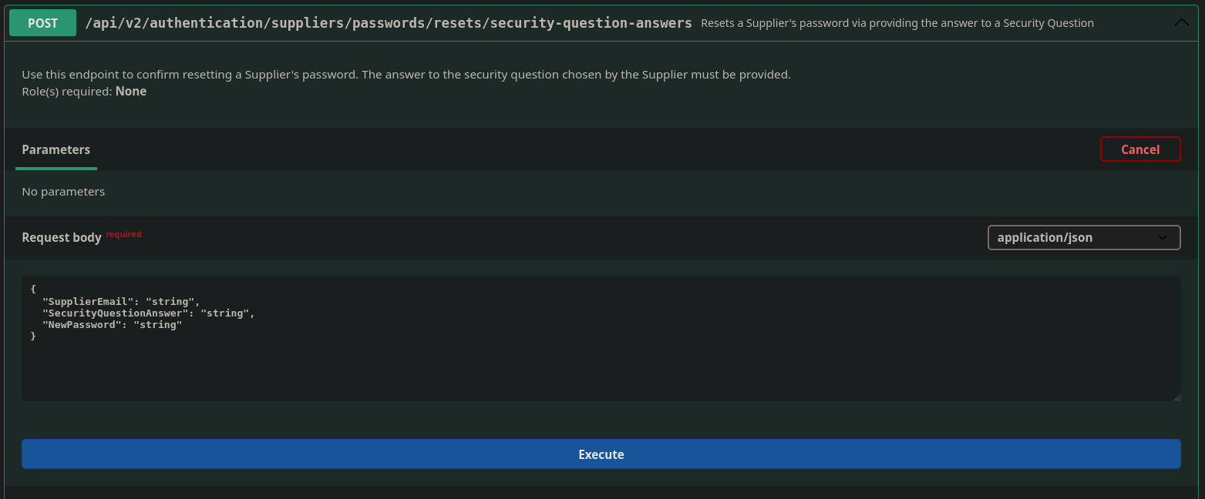Open the application/json content type dropdown
Screen dimensions: 1205x499
coord(1083,237)
